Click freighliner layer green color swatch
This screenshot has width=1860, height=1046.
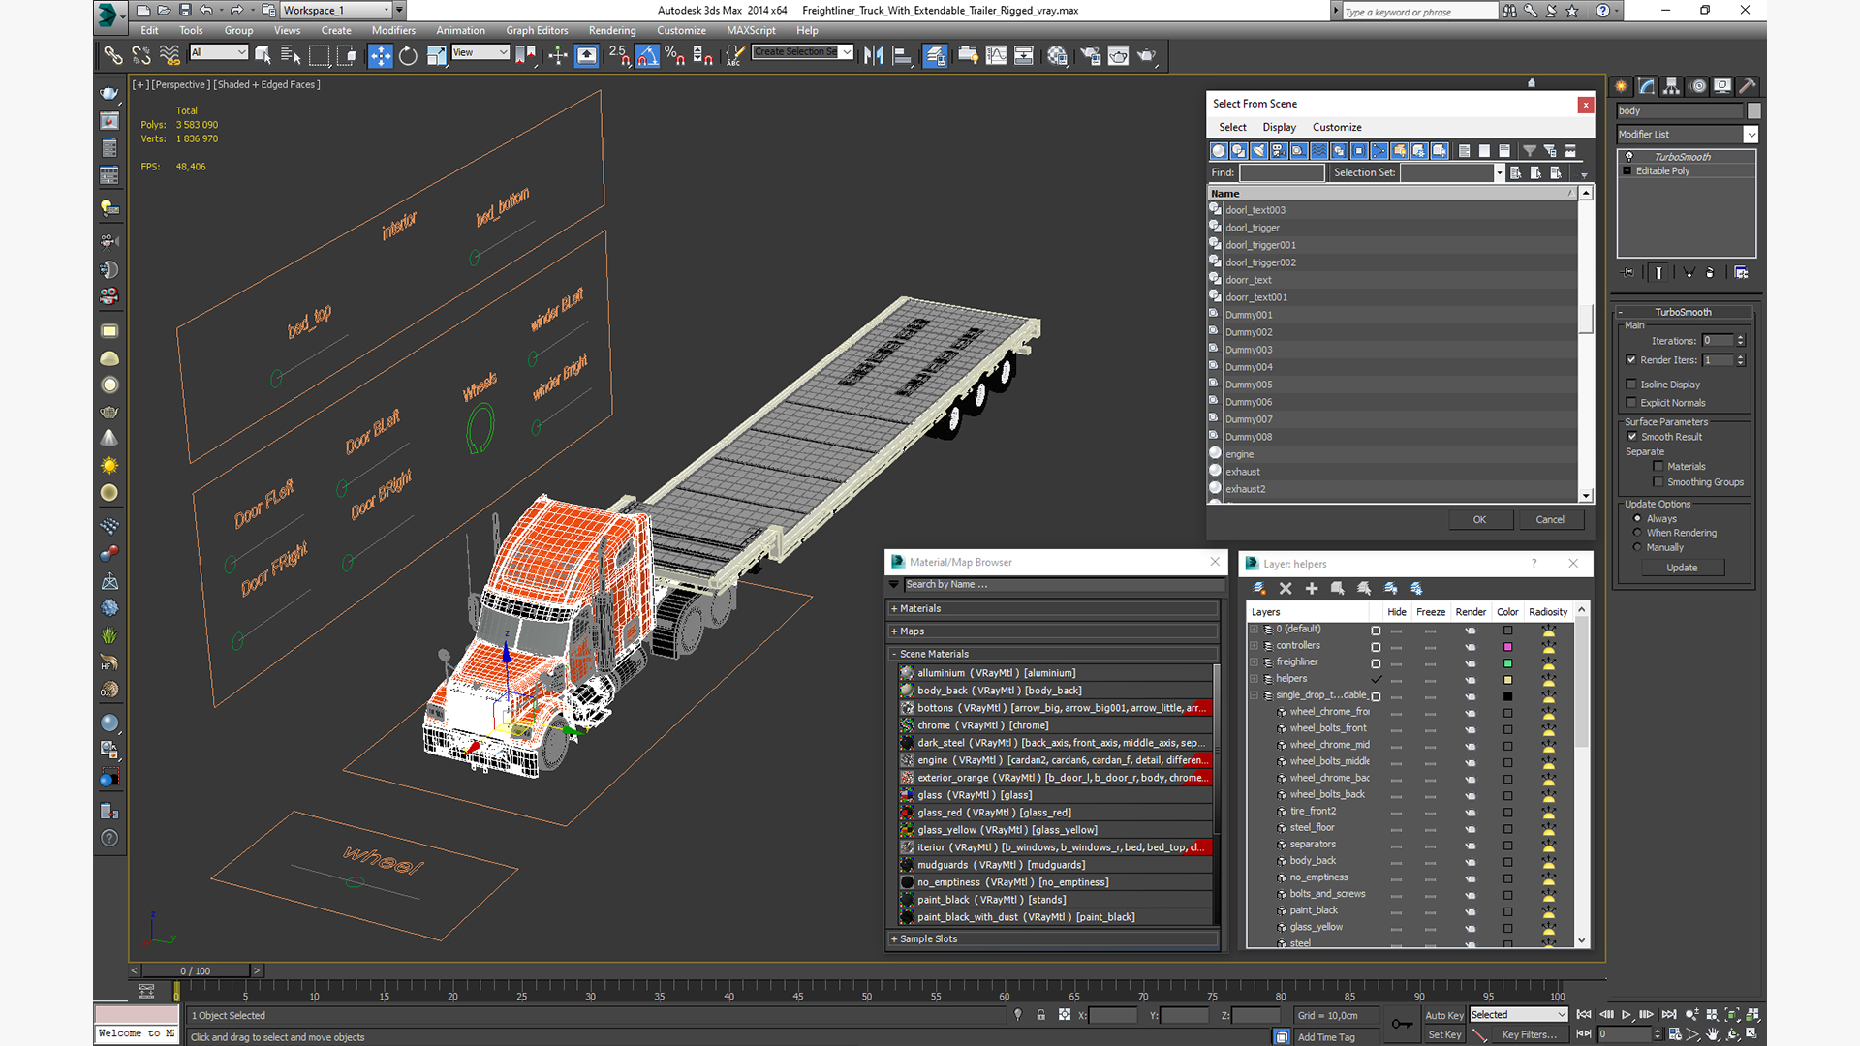(x=1507, y=663)
